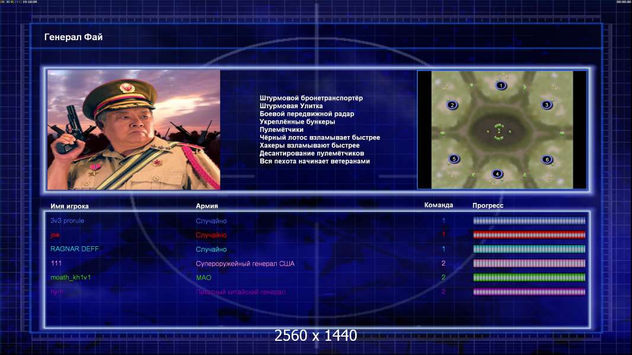Viewport: 632px width, 355px height.
Task: Click team number of 3v3 prorule
Action: point(443,221)
